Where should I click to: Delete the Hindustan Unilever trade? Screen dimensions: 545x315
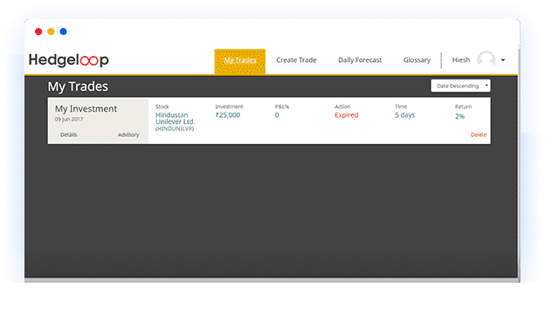(479, 134)
